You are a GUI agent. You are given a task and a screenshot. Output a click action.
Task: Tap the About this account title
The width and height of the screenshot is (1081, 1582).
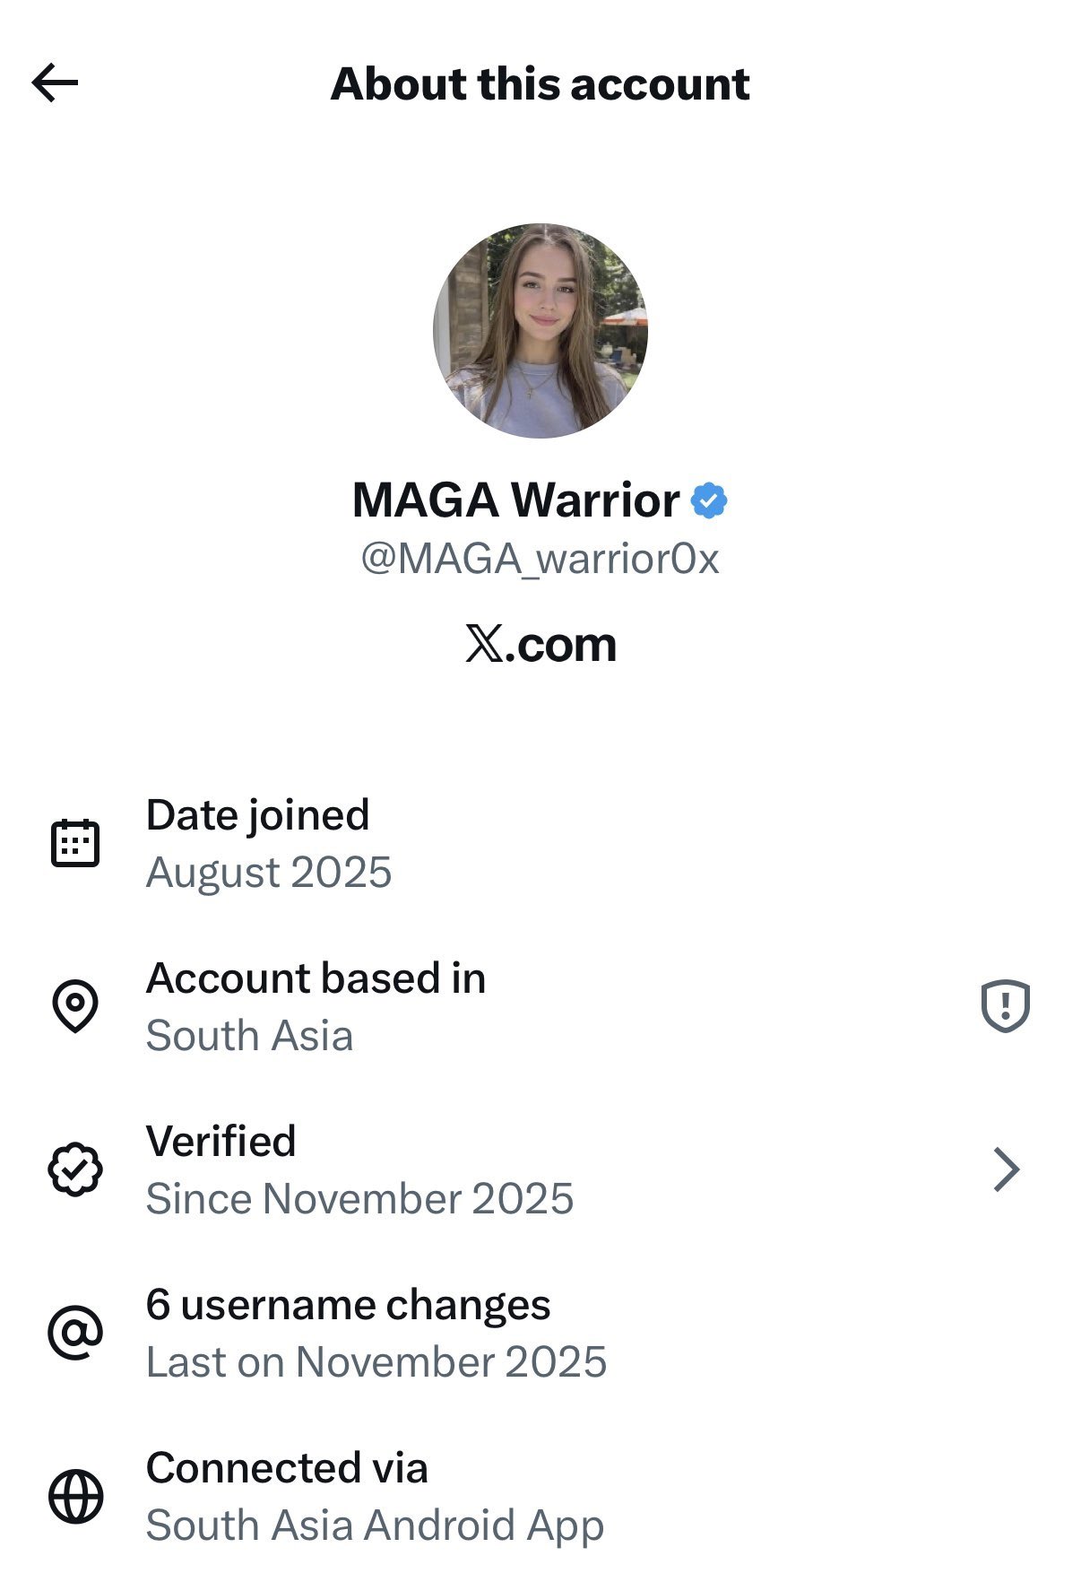coord(540,84)
